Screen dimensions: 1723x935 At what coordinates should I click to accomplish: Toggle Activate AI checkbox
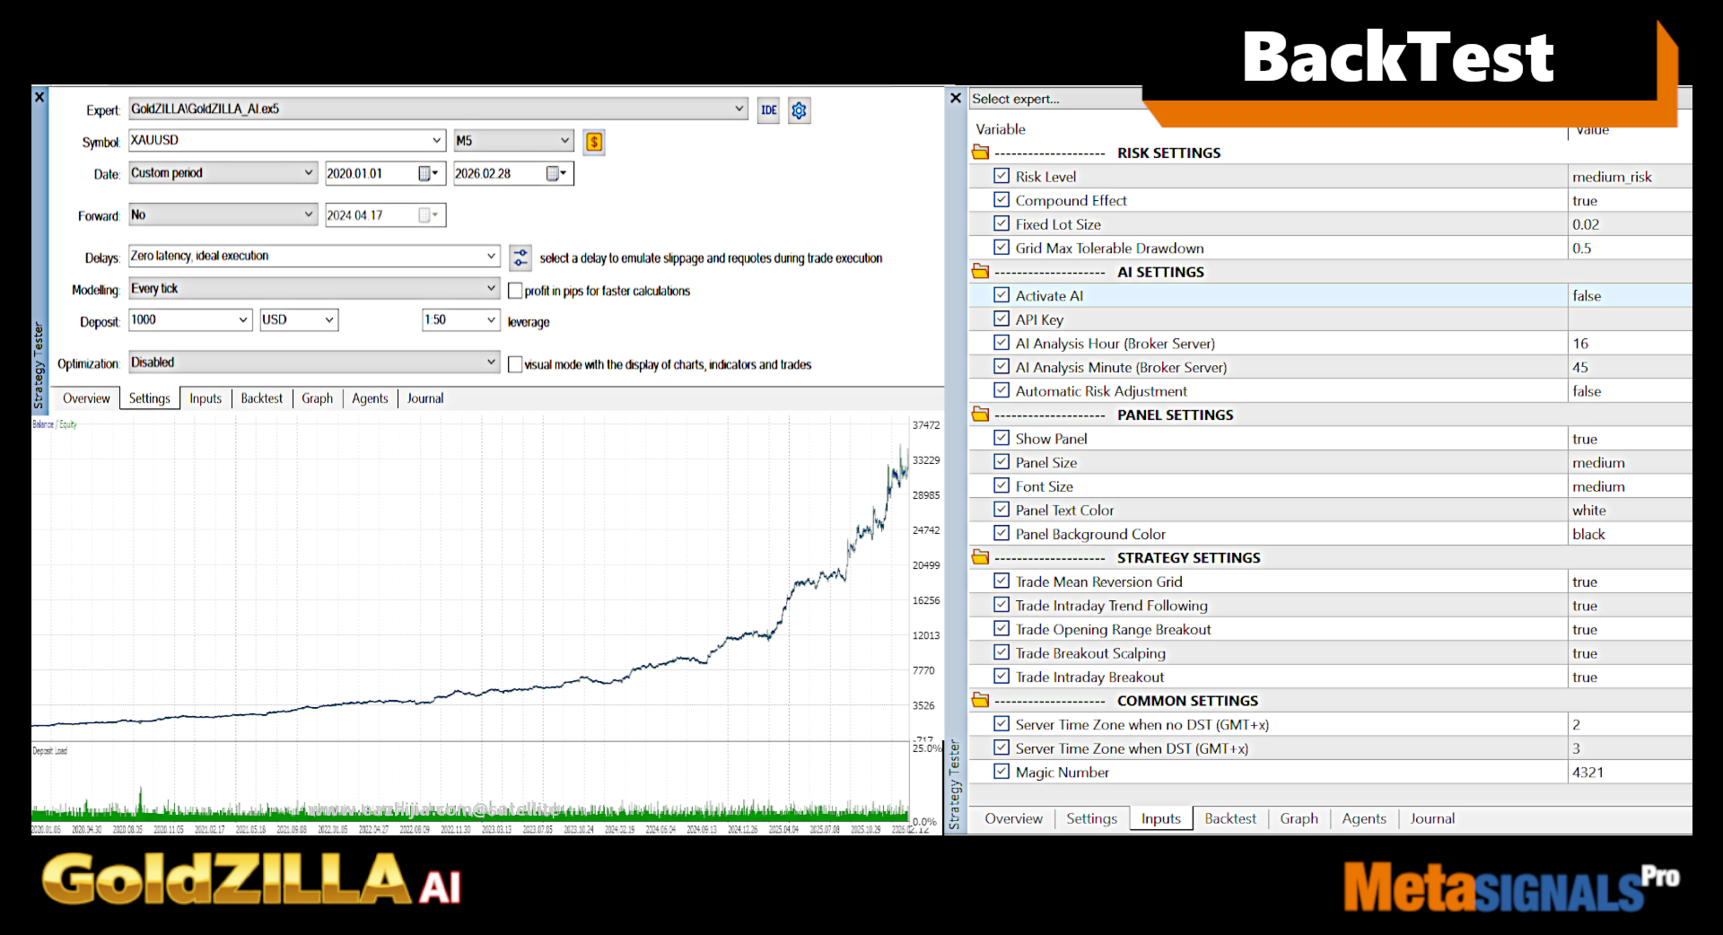point(1001,295)
